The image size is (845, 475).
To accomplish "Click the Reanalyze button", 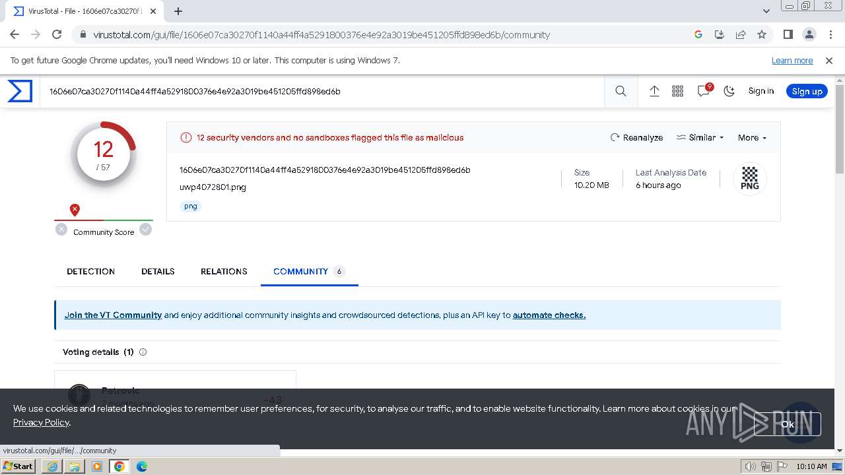I will pos(636,137).
